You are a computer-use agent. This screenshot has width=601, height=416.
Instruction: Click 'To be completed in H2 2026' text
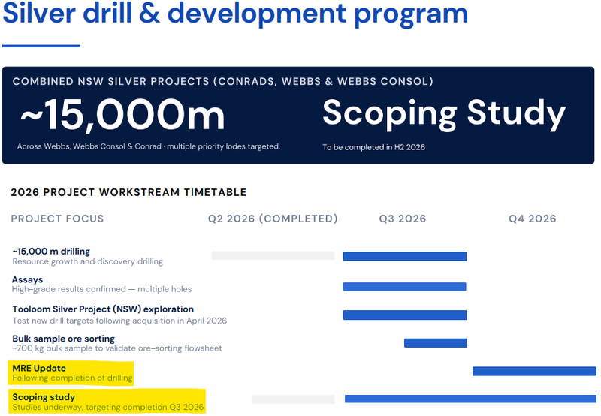click(373, 147)
